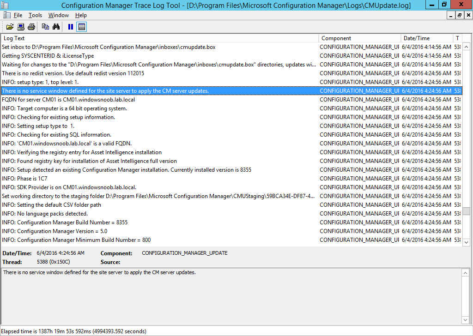The image size is (473, 336).
Task: Click the Print toolbar icon
Action: pos(31,27)
